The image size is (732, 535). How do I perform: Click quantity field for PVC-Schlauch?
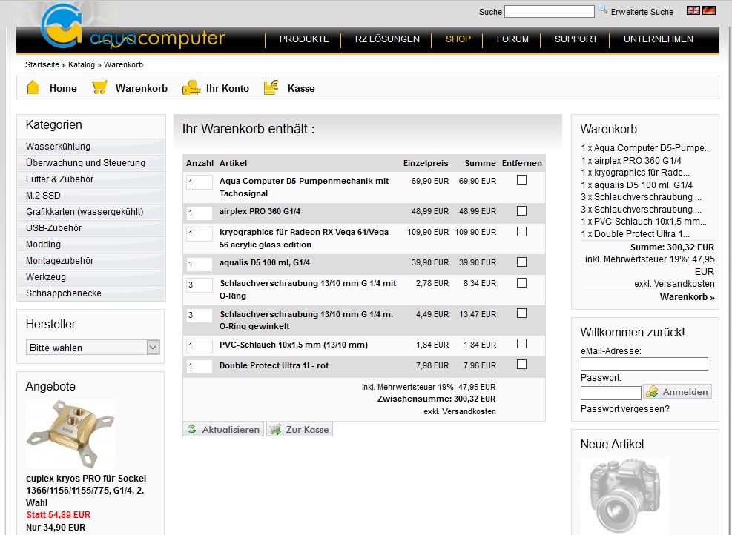(200, 345)
